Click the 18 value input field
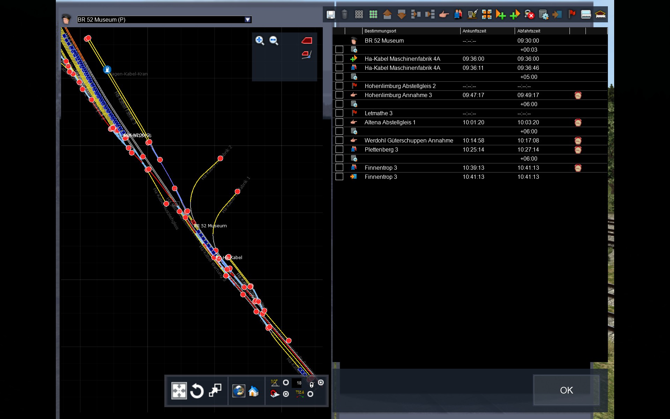The image size is (670, 419). 299,383
